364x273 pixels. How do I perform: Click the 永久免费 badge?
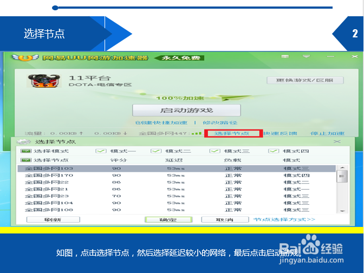(x=179, y=58)
